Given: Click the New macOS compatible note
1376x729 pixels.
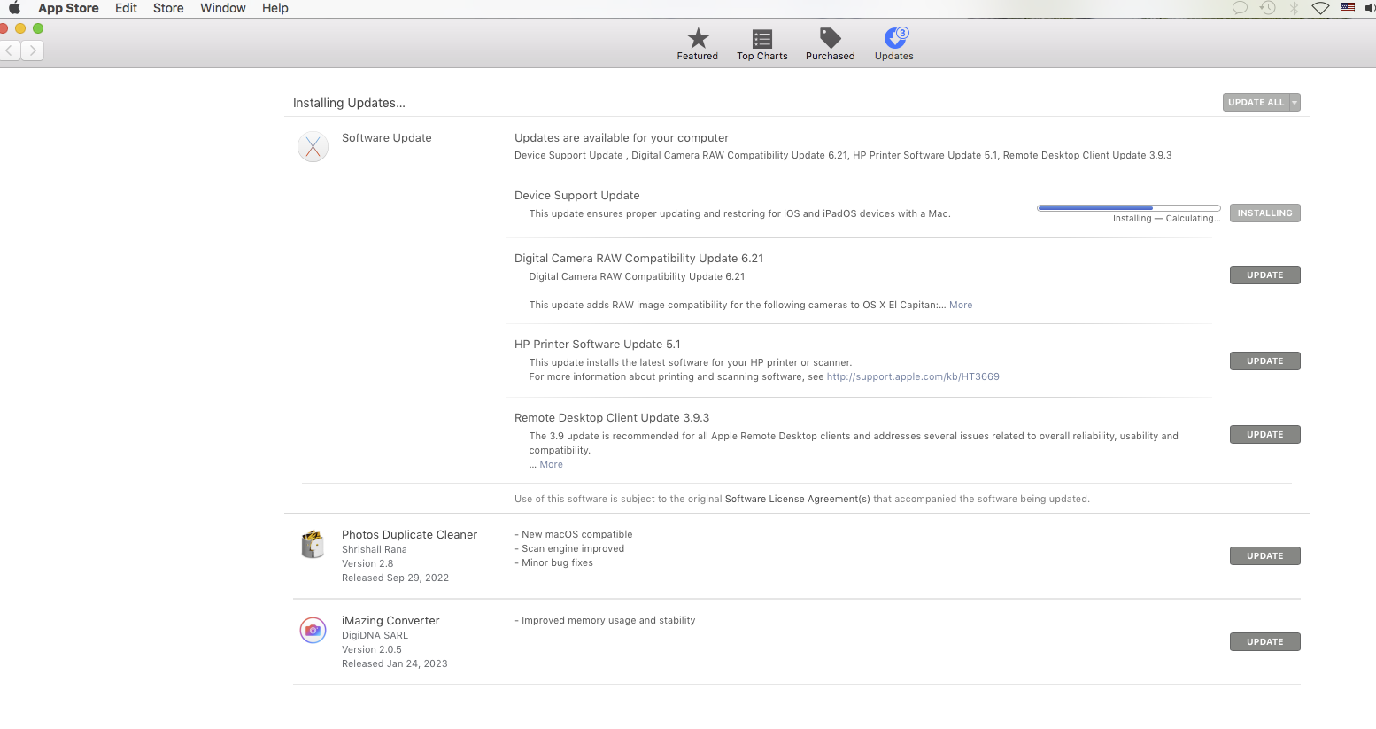Looking at the screenshot, I should tap(574, 534).
